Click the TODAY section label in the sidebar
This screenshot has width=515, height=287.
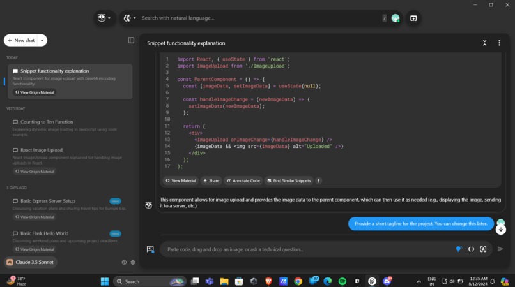(12, 58)
